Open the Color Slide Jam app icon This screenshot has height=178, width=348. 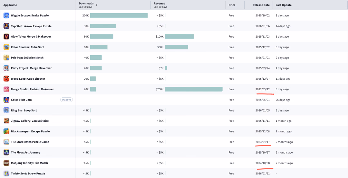[6, 100]
